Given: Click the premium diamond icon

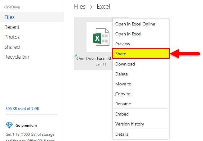Looking at the screenshot, I should [x=9, y=125].
